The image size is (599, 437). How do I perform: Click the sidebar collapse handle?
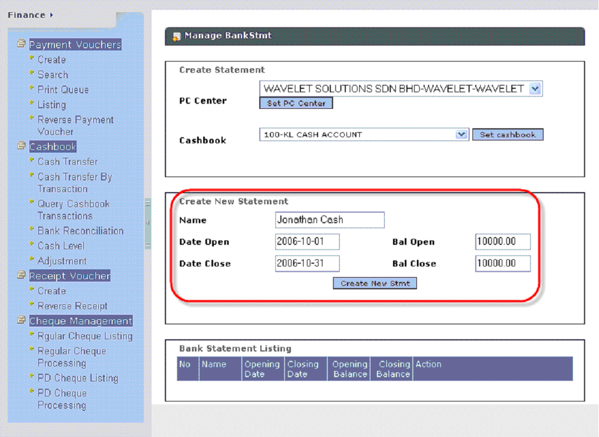tap(148, 223)
